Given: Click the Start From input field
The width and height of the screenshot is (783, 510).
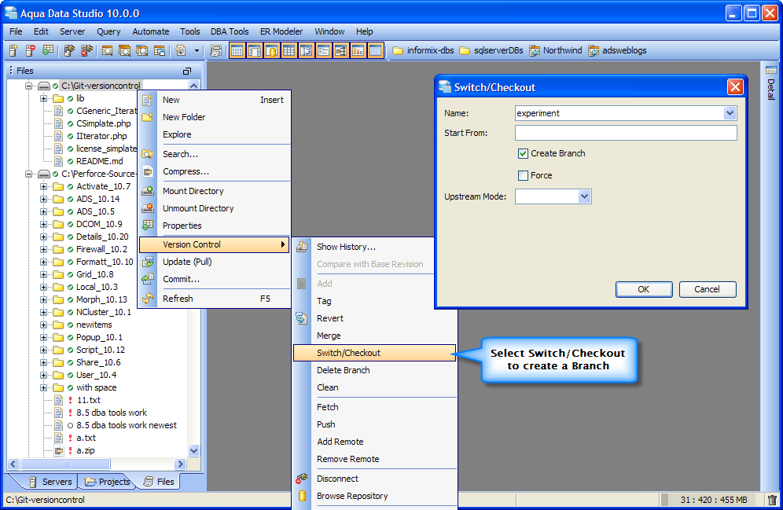Looking at the screenshot, I should [x=626, y=133].
